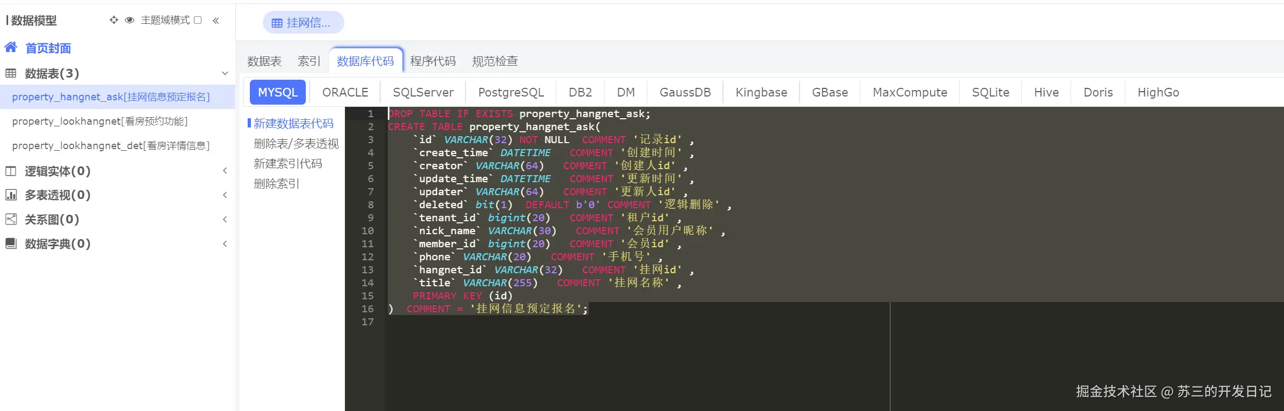This screenshot has height=411, width=1284.
Task: Expand the 逻辑实体(0) section chevron
Action: [x=225, y=171]
